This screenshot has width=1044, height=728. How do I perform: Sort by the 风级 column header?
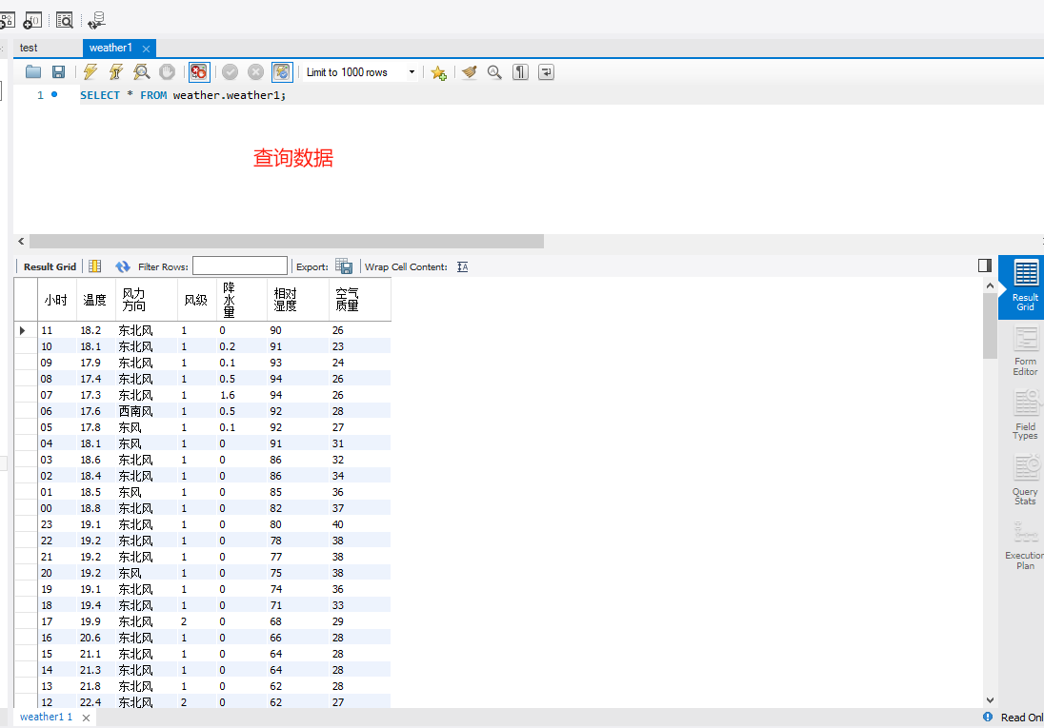(196, 300)
